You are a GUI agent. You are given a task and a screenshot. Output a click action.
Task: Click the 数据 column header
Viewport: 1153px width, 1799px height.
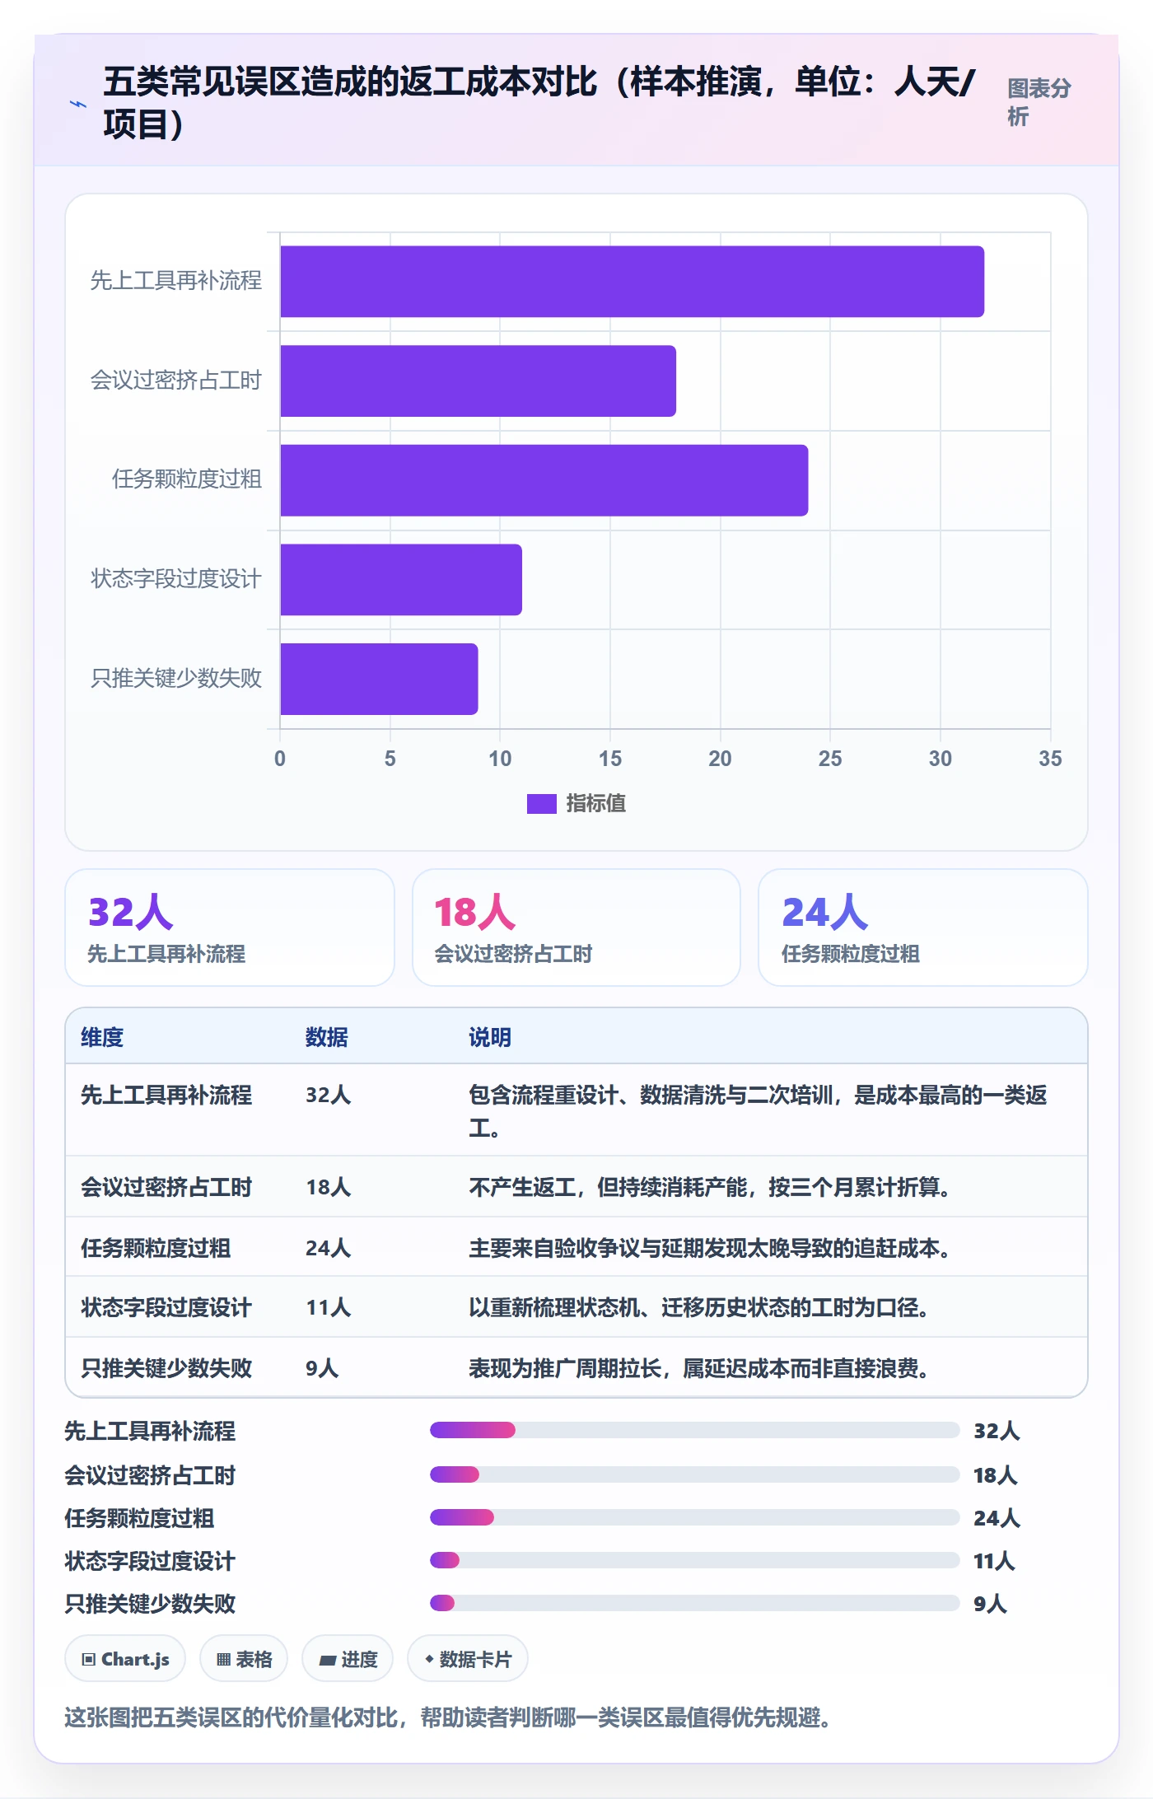327,1037
